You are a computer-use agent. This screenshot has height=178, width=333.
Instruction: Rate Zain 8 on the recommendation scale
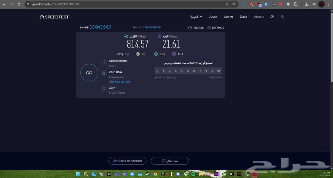206,71
